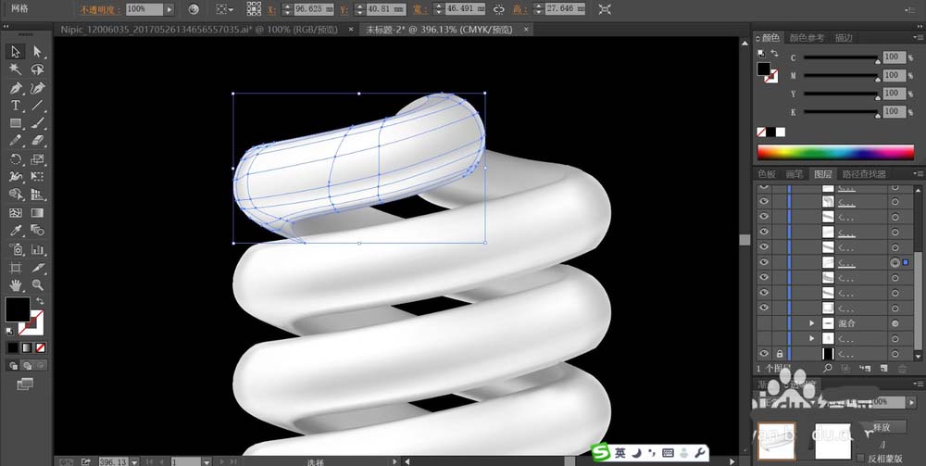Viewport: 926px width, 466px height.
Task: Select the Lasso tool
Action: [37, 69]
